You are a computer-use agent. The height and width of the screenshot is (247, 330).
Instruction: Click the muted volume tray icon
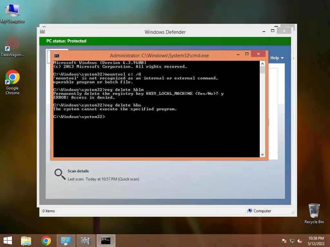(300, 241)
